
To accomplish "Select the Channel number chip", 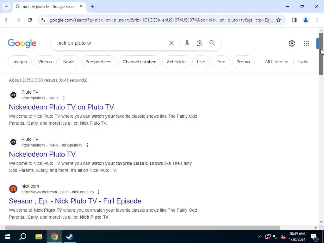I will [x=139, y=62].
